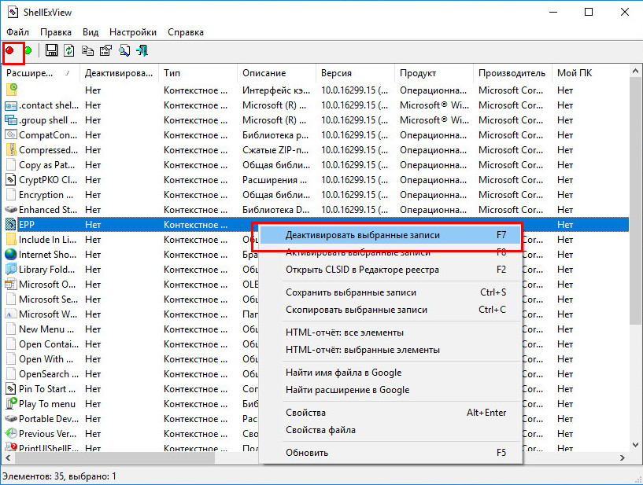This screenshot has height=485, width=643.
Task: Choose Обновить in the context menu
Action: tap(391, 453)
